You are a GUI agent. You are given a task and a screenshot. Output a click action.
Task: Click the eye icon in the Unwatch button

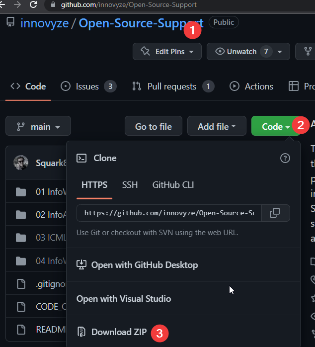click(220, 51)
